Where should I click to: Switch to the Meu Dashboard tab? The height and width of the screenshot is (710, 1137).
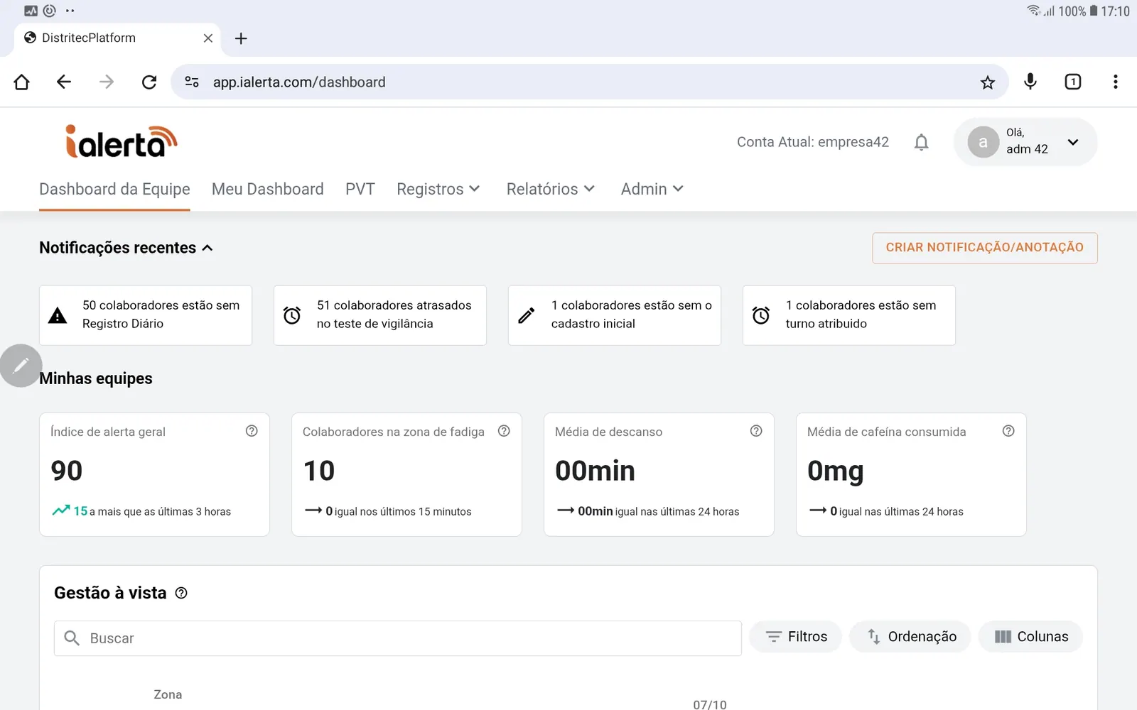tap(268, 189)
